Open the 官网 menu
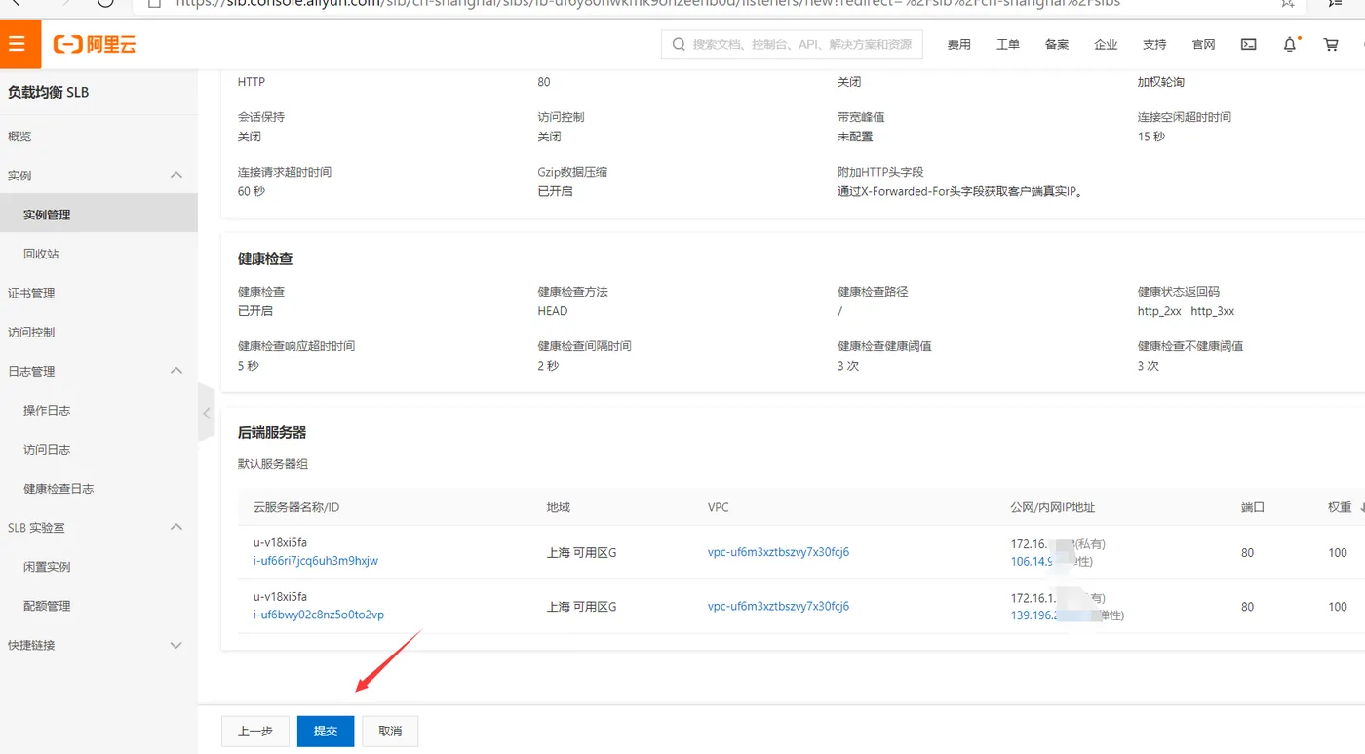The width and height of the screenshot is (1365, 754). point(1203,45)
